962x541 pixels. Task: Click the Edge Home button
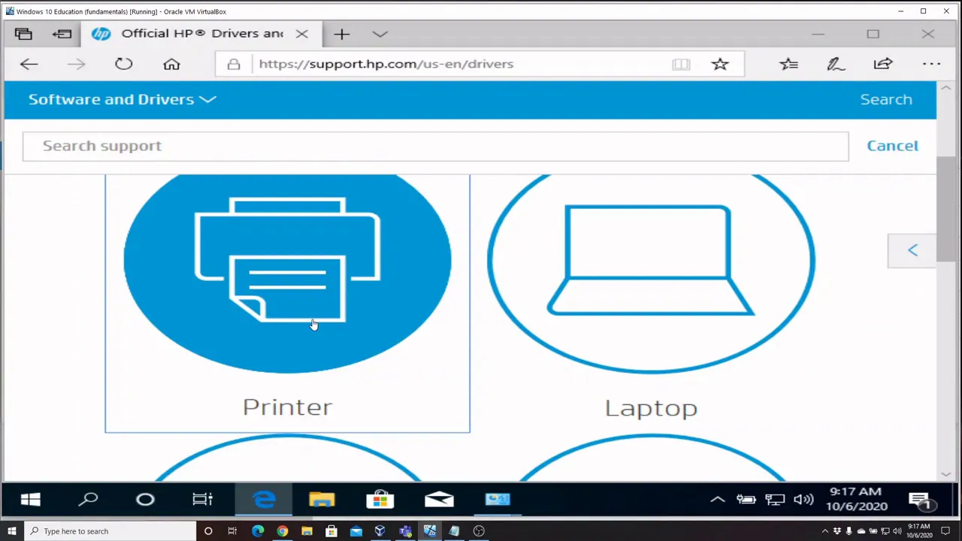click(171, 64)
